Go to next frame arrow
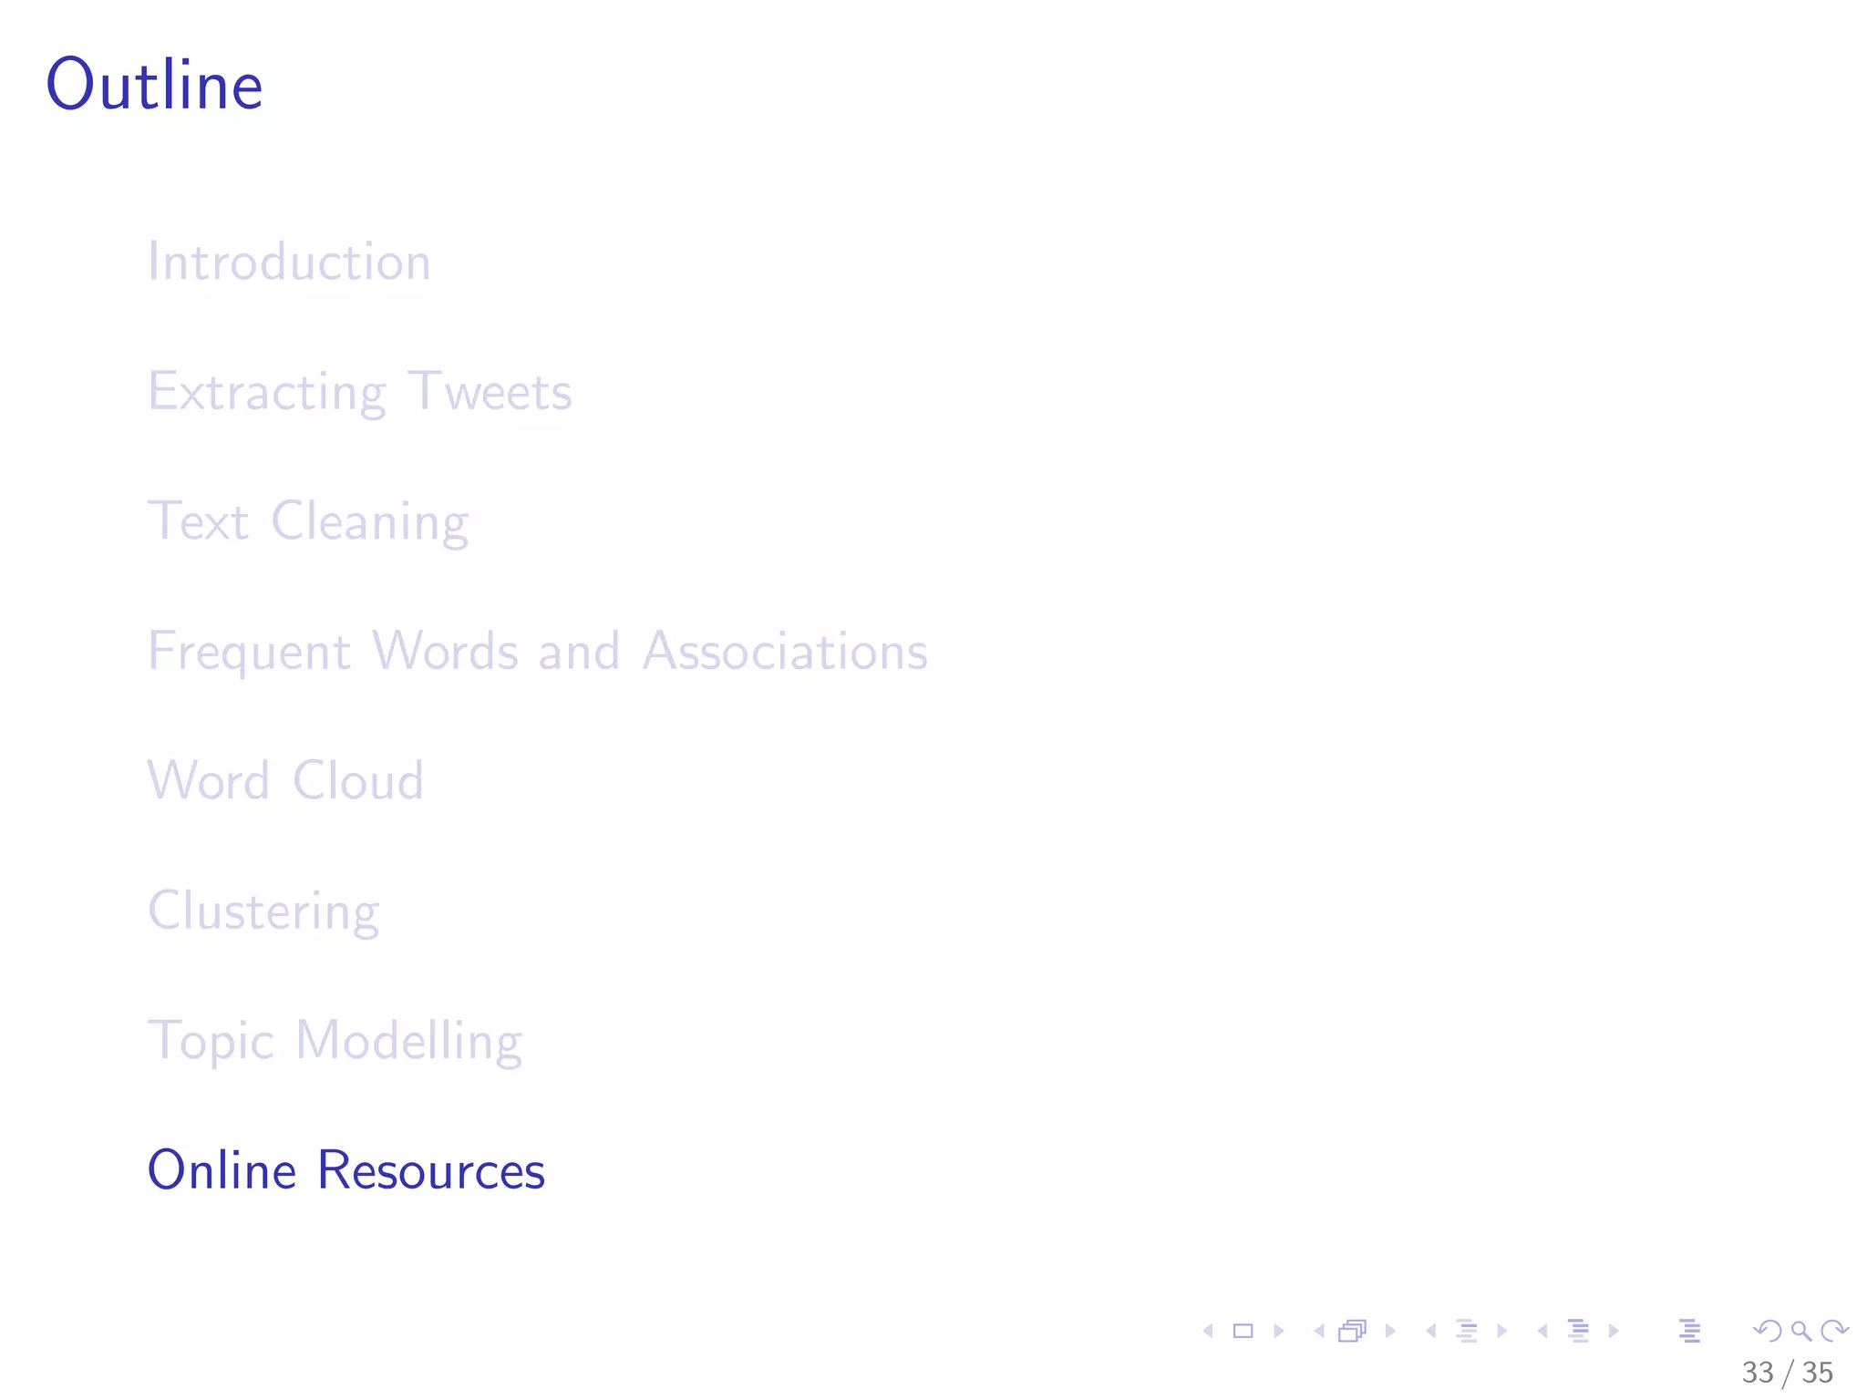The image size is (1867, 1400). click(1390, 1332)
